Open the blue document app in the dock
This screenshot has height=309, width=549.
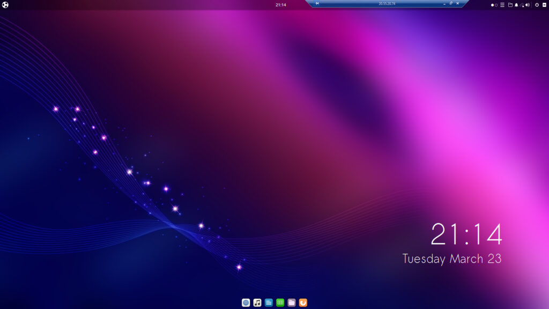point(268,302)
